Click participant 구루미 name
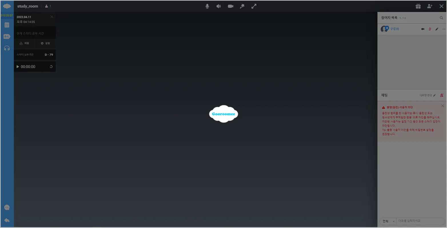Screen dimensions: 447x228 coord(394,29)
